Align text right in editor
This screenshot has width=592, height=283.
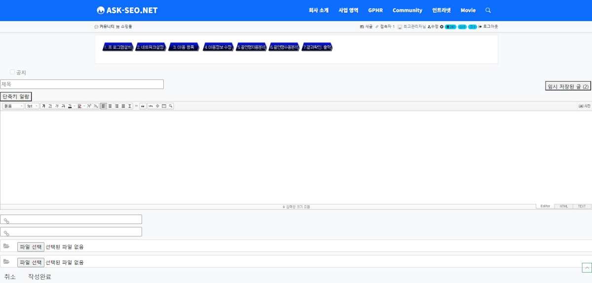click(x=116, y=106)
